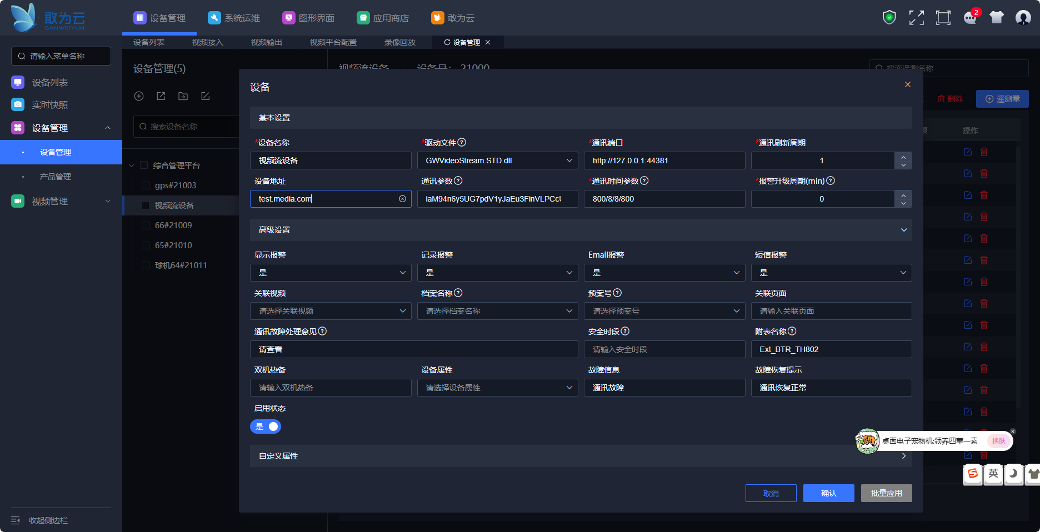
Task: Open the 应用商店 top menu
Action: coord(383,18)
